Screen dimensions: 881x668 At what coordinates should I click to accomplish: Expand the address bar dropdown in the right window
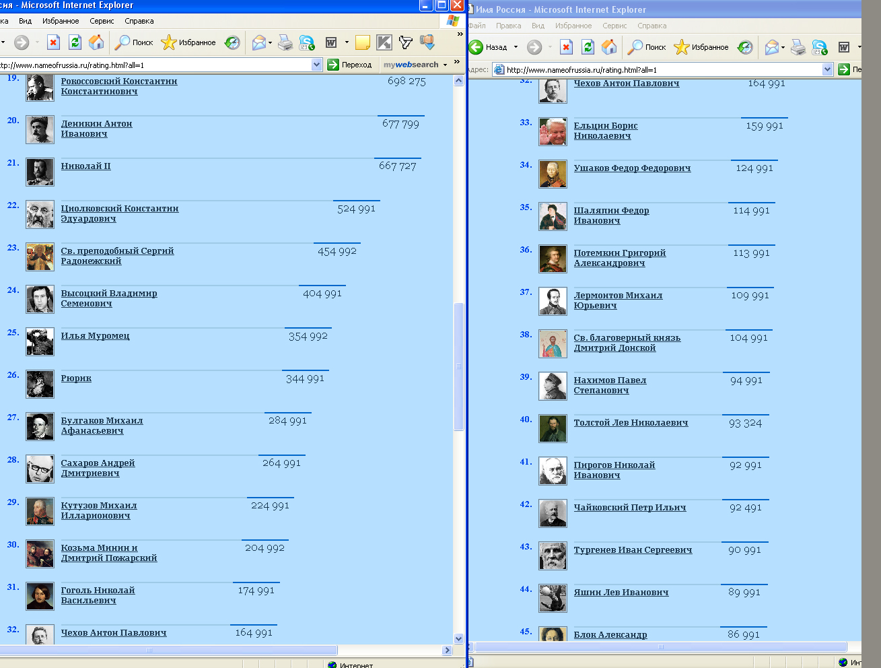[x=828, y=69]
